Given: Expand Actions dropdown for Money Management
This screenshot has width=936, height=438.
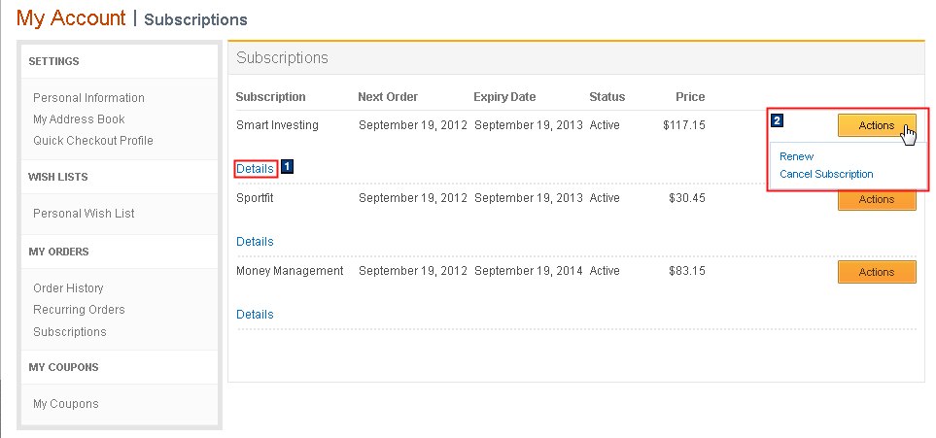Looking at the screenshot, I should (x=876, y=273).
